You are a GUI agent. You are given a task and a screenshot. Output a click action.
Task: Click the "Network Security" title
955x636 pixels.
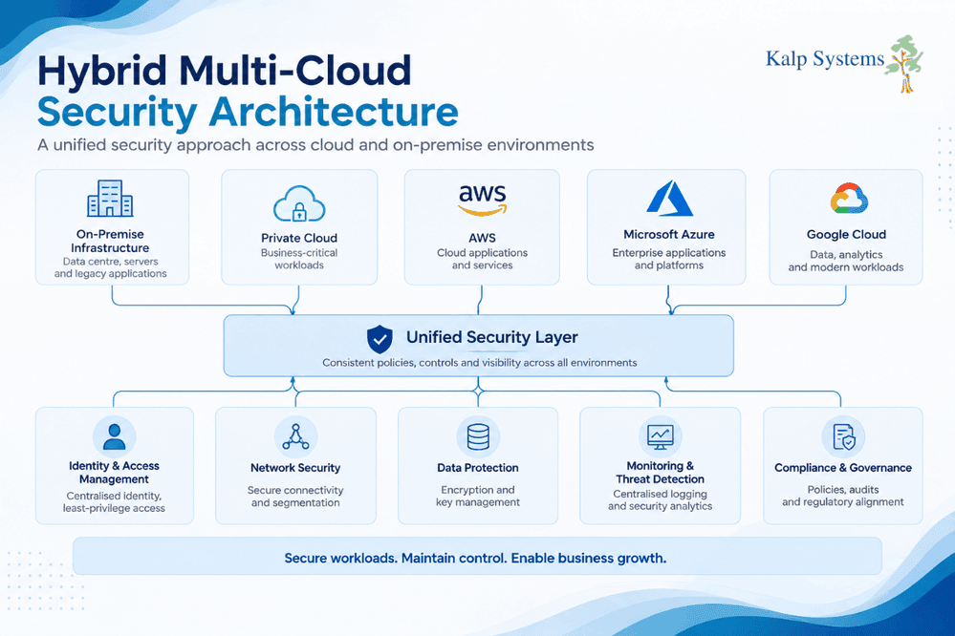pyautogui.click(x=295, y=468)
